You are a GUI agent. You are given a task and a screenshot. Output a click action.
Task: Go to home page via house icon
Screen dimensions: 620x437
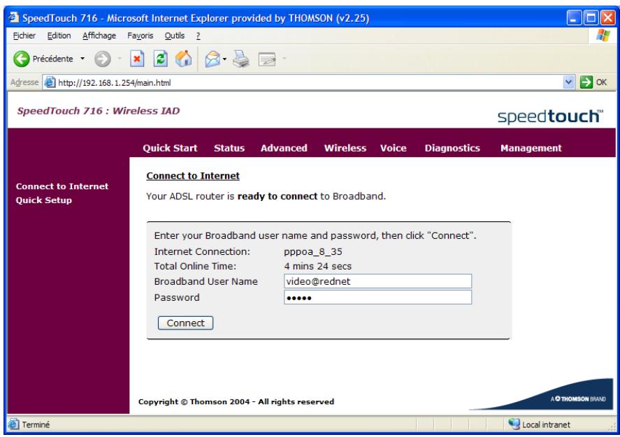click(183, 59)
